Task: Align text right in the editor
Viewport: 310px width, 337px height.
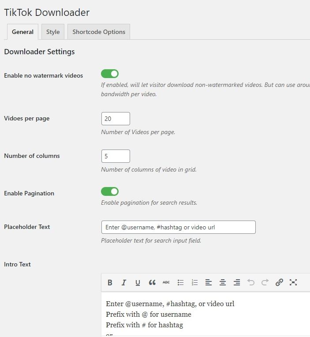Action: click(237, 282)
